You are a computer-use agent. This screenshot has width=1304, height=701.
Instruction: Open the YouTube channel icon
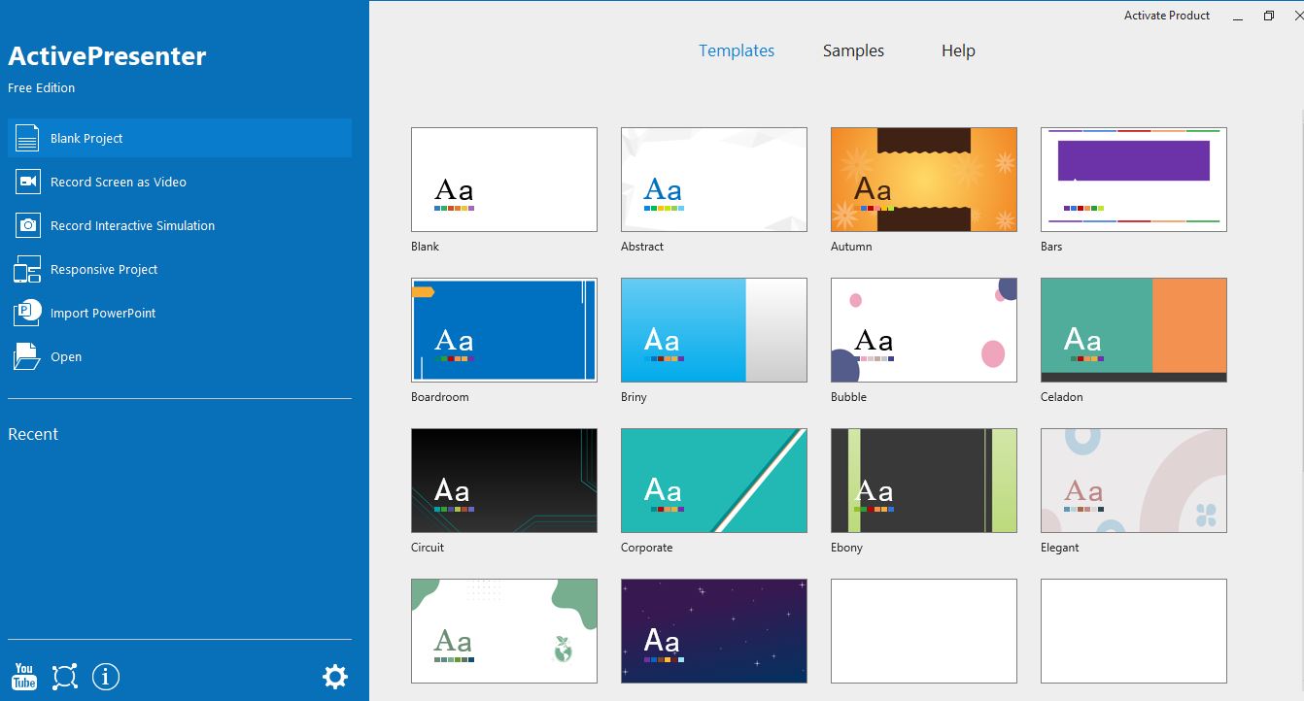[24, 676]
